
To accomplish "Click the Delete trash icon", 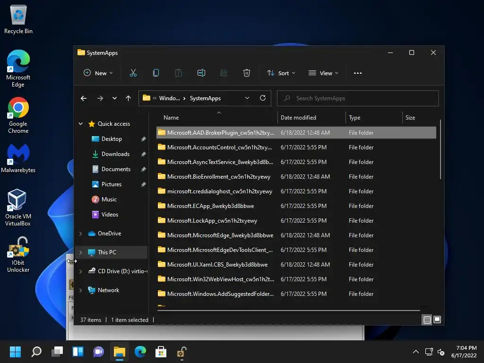I will pos(247,73).
